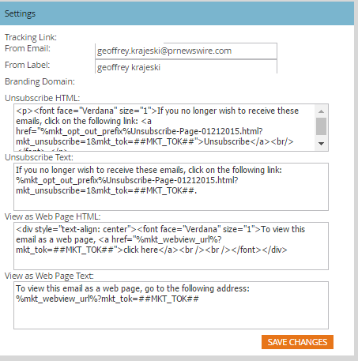Click the Unsubscribe HTML scrollbar down arrow

click(321, 144)
